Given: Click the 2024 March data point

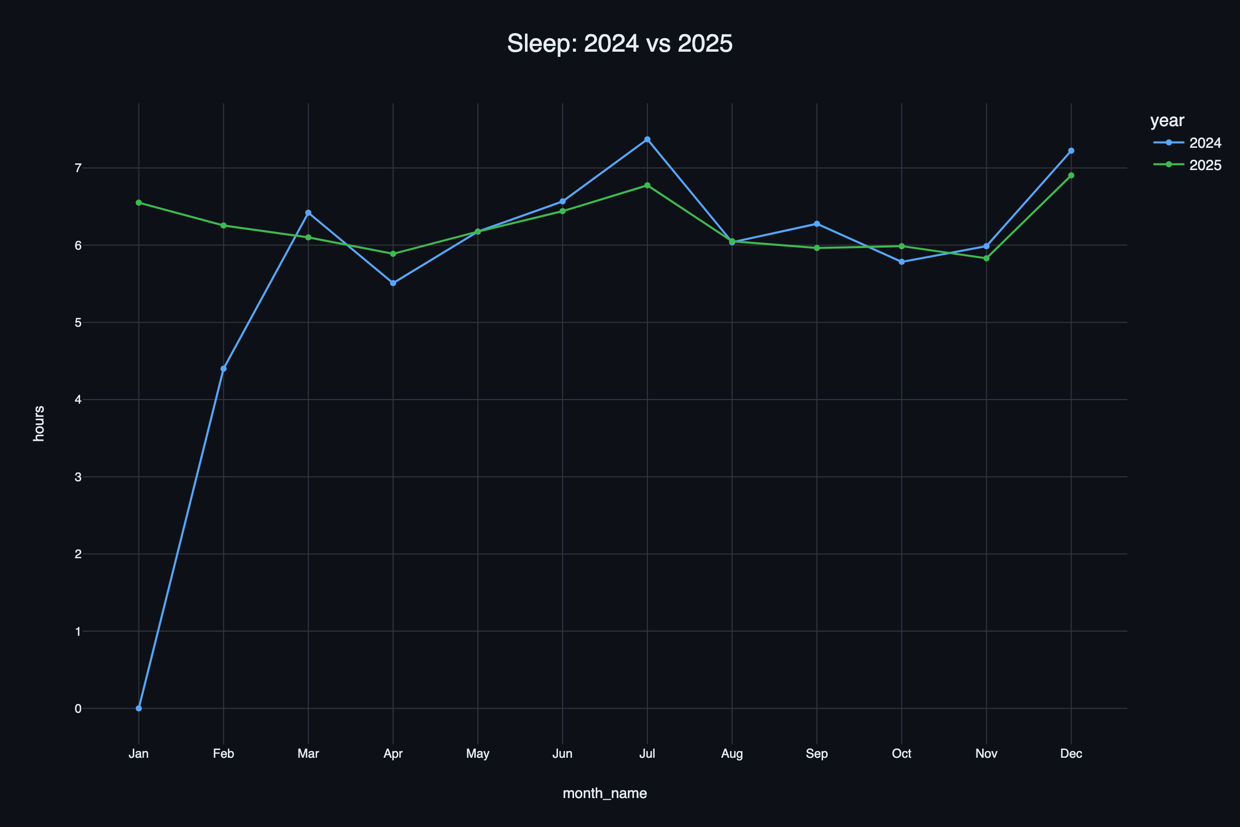Looking at the screenshot, I should tap(308, 213).
